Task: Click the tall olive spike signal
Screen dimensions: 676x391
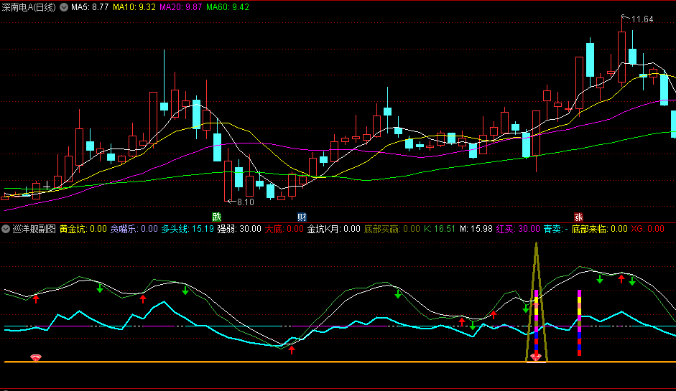Action: [x=537, y=301]
